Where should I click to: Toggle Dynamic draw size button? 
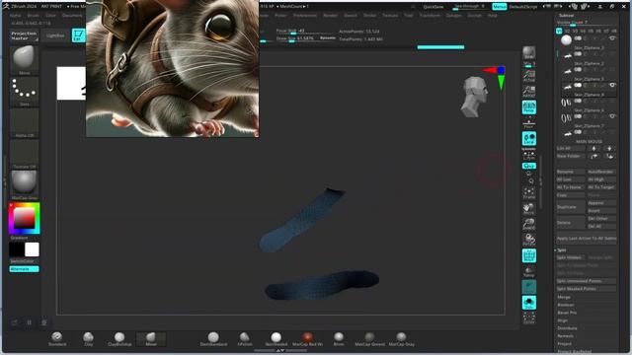[x=328, y=38]
